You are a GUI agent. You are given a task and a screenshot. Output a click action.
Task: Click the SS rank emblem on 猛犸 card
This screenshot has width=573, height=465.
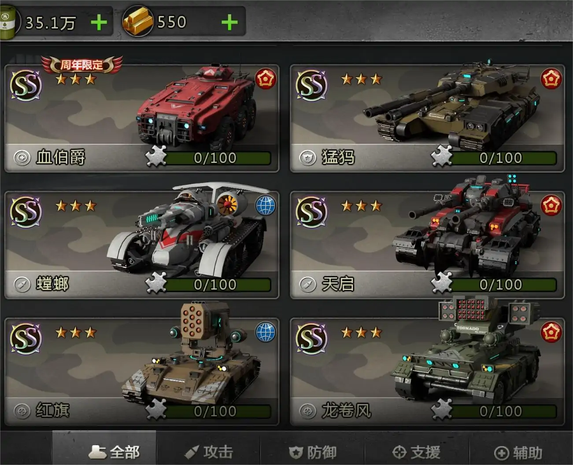(312, 84)
